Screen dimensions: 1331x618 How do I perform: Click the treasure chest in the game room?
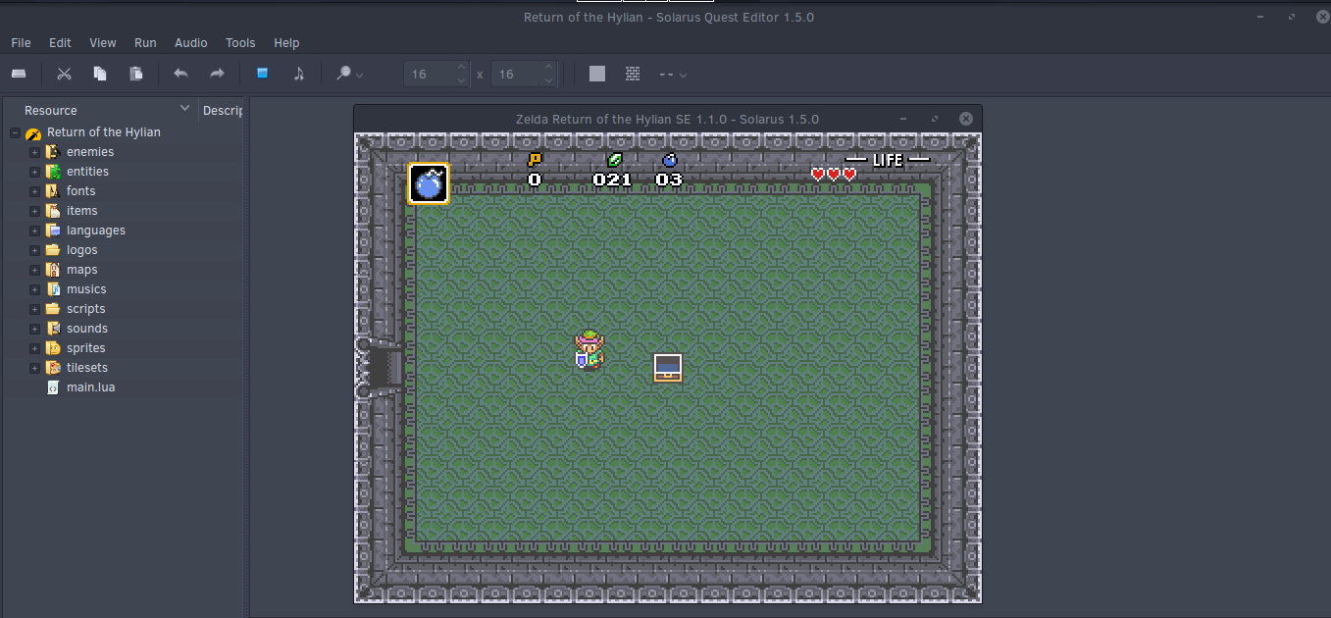click(x=668, y=368)
